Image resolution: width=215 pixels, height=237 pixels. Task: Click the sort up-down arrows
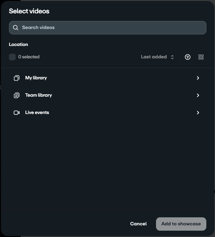click(172, 57)
